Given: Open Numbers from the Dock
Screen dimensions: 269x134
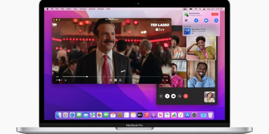Looking at the screenshot, I should 174,115.
